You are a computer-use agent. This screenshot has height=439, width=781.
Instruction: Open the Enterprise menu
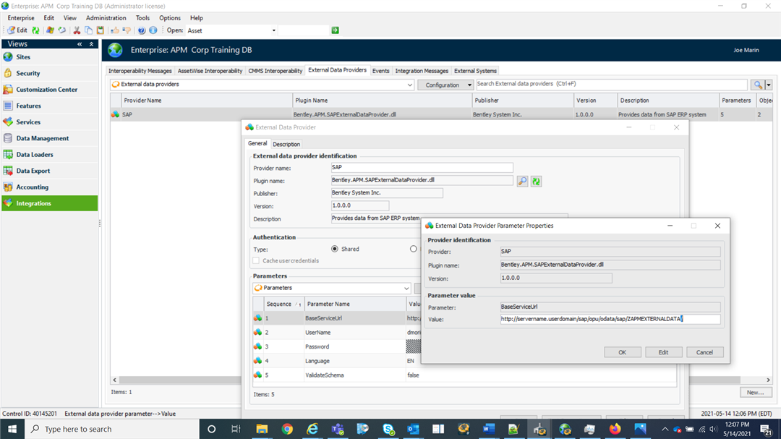click(21, 18)
